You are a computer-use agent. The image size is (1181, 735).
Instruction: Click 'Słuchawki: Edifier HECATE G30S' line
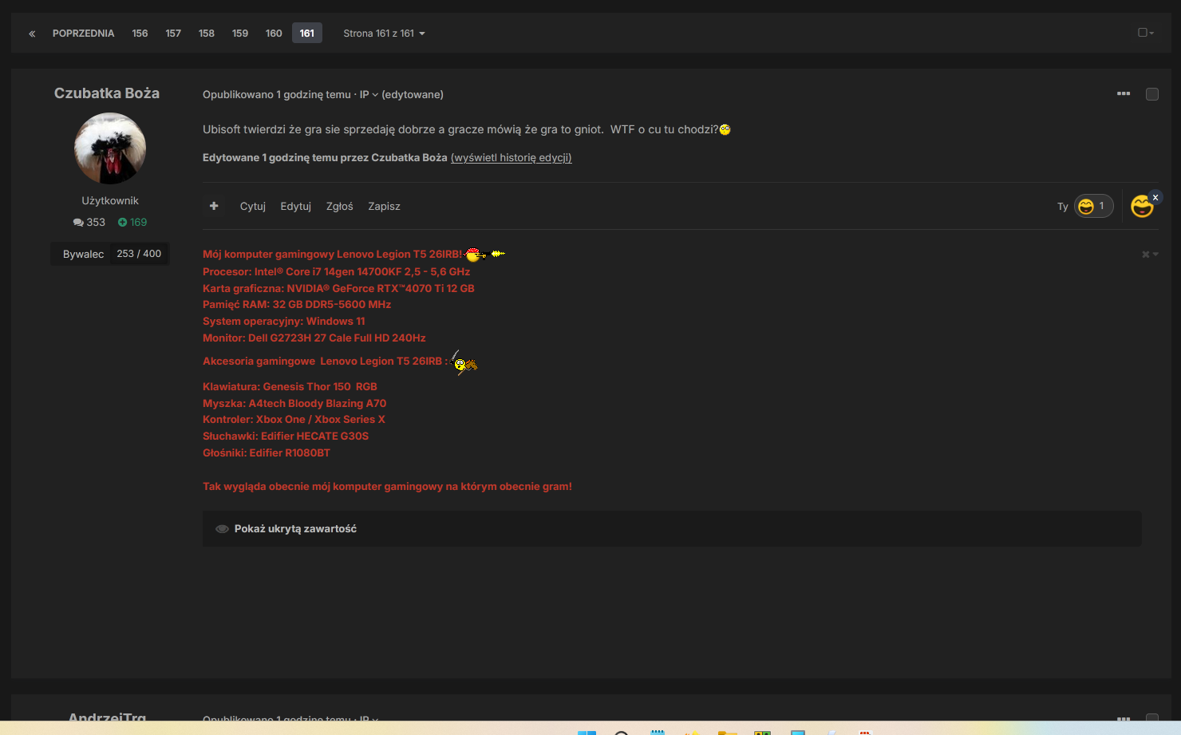pos(286,437)
